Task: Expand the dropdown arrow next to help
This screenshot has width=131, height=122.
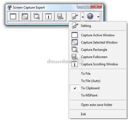Action: coord(98,17)
